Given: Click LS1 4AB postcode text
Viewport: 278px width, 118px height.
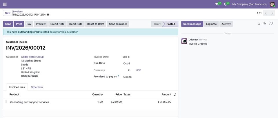Looking at the screenshot, I should click(x=26, y=68).
